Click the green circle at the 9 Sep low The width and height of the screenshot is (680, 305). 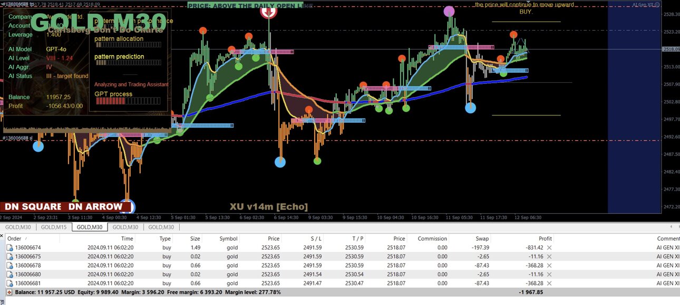tap(317, 161)
